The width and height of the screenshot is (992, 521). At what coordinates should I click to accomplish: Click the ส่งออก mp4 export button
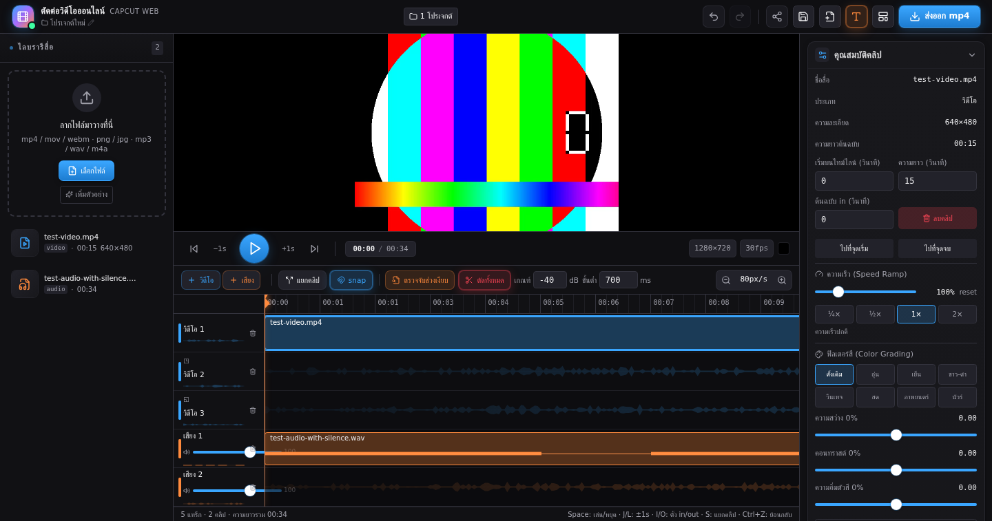[940, 17]
